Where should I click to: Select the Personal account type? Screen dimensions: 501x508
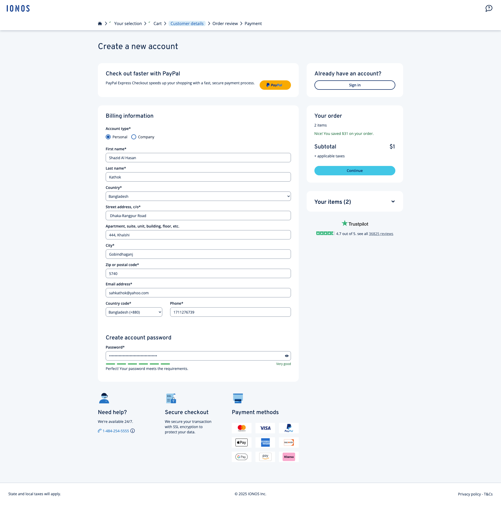108,137
